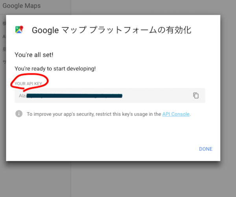The width and height of the screenshot is (236, 197).
Task: Click the 'You're all set!' heading
Action: [34, 55]
